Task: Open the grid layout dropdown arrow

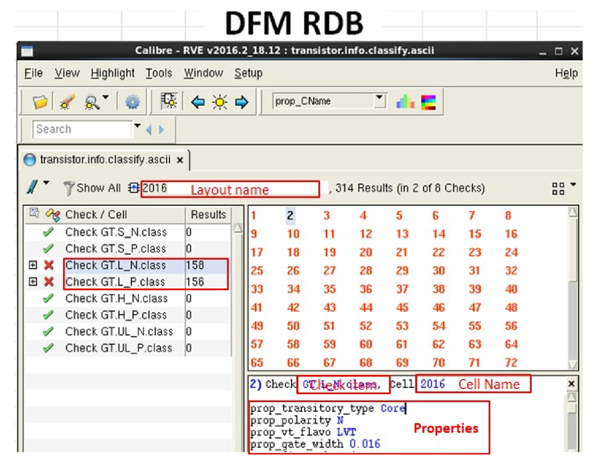Action: [x=573, y=184]
